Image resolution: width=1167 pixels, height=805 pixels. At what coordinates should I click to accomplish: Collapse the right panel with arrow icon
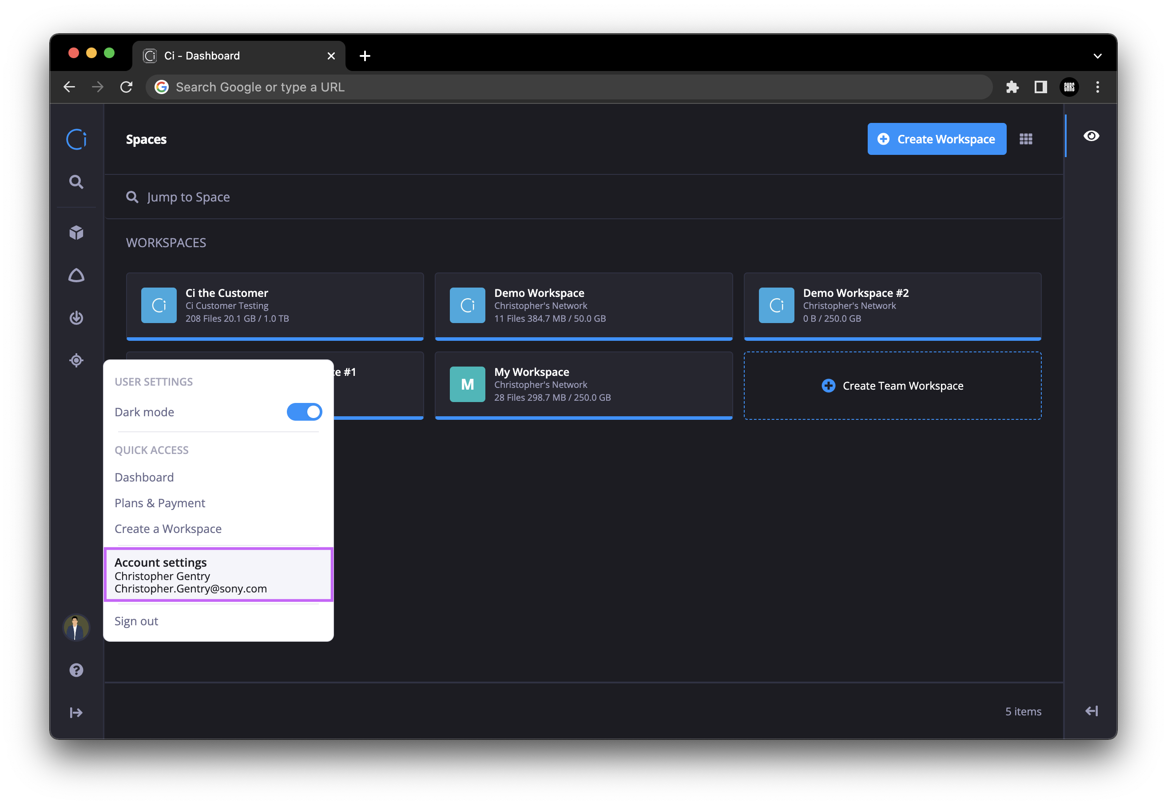1091,711
